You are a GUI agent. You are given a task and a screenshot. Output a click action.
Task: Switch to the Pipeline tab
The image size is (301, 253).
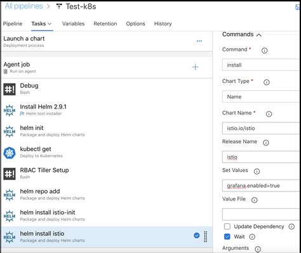coord(13,23)
